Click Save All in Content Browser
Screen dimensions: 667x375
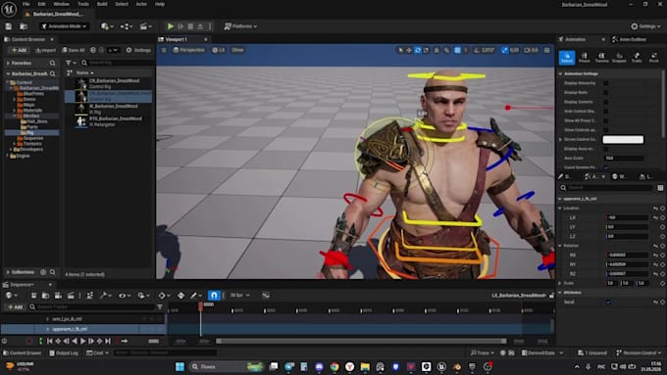74,50
